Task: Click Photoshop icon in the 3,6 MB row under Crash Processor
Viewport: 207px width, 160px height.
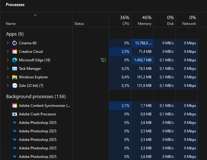Action: click(15, 123)
